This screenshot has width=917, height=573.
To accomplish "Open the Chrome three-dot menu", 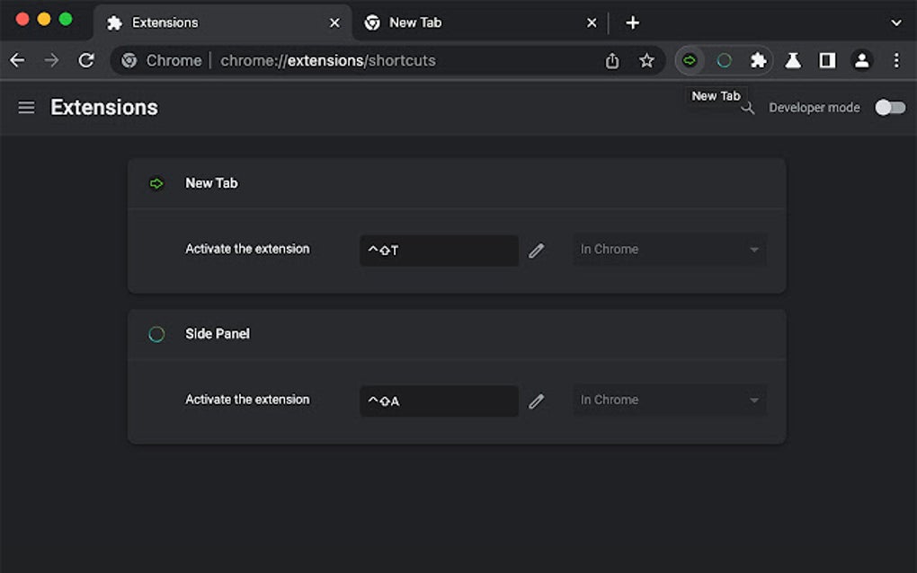I will coord(896,60).
